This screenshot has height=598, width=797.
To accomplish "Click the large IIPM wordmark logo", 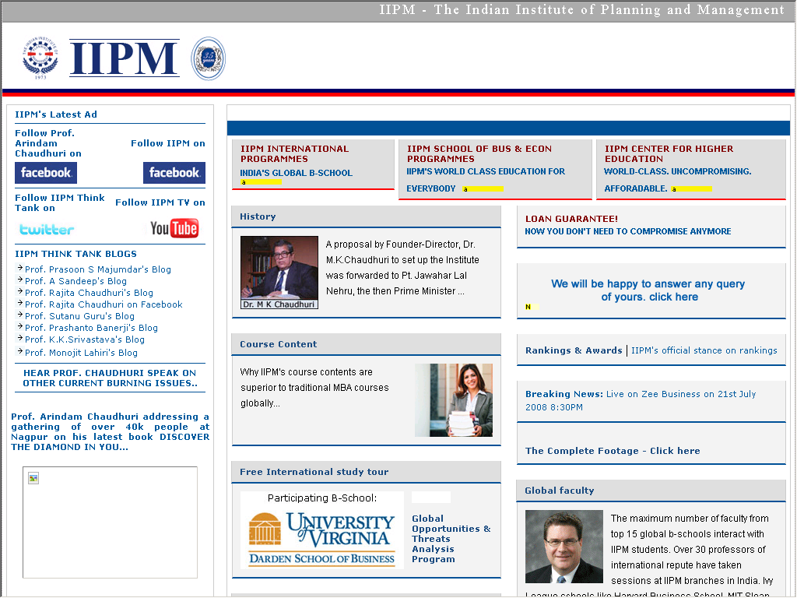I will (125, 58).
